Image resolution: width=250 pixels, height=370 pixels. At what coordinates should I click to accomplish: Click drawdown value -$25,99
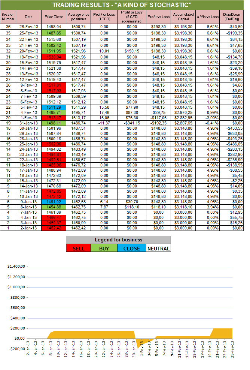(x=231, y=74)
